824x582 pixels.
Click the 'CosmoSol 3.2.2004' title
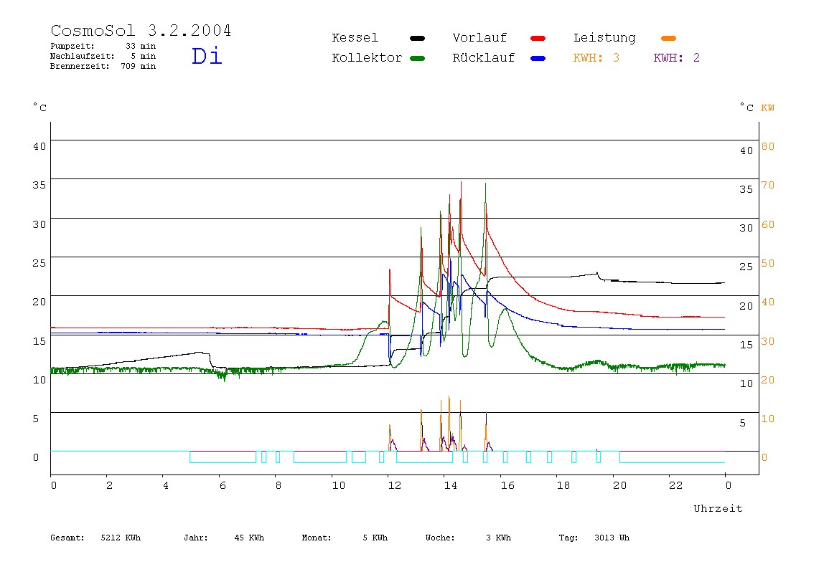pyautogui.click(x=141, y=30)
